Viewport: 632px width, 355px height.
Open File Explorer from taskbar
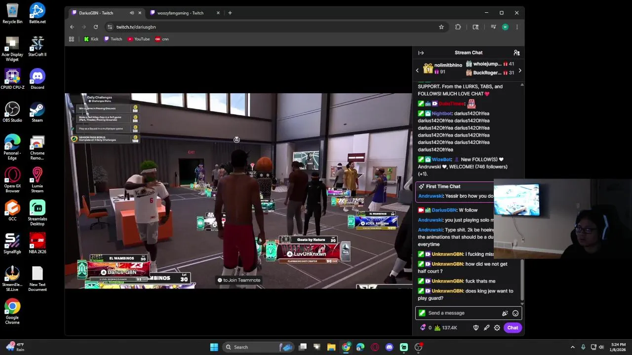tap(331, 347)
